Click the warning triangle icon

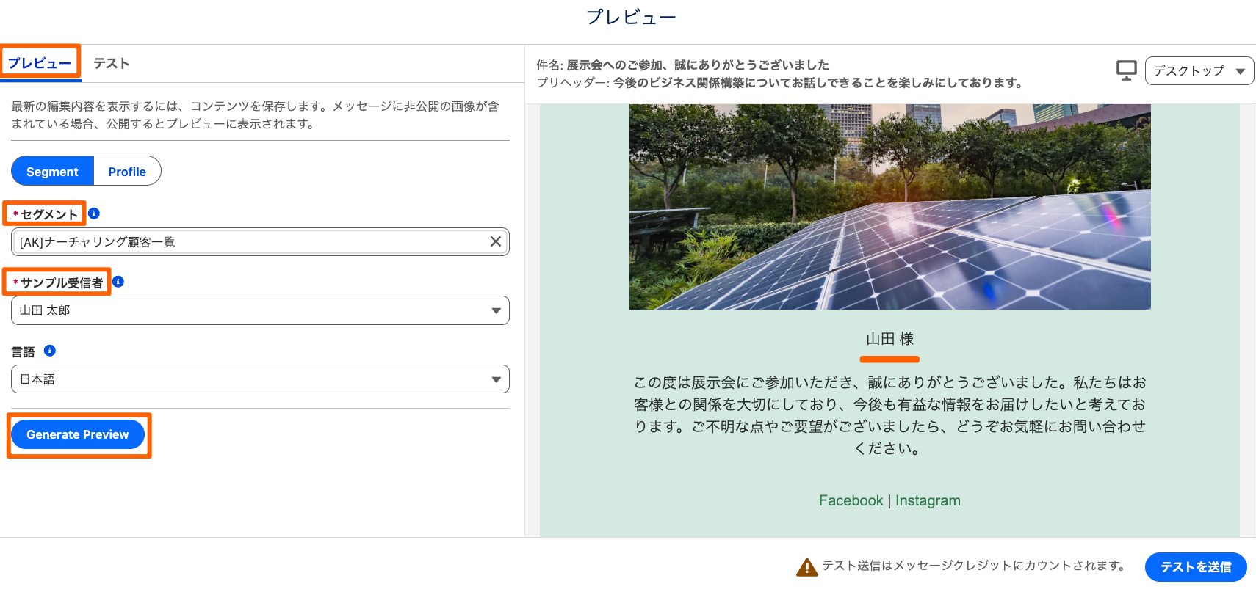[x=806, y=566]
